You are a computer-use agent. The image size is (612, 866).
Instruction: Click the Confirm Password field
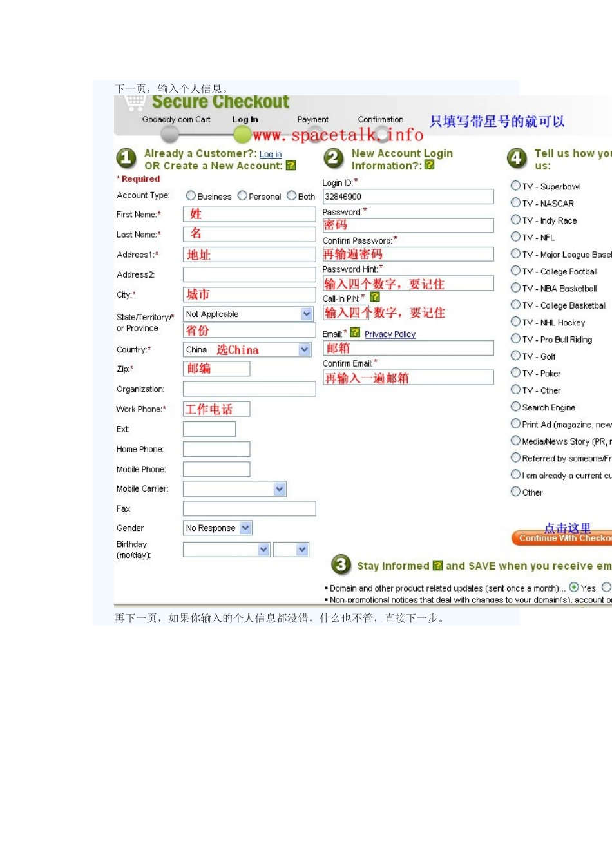pos(408,254)
